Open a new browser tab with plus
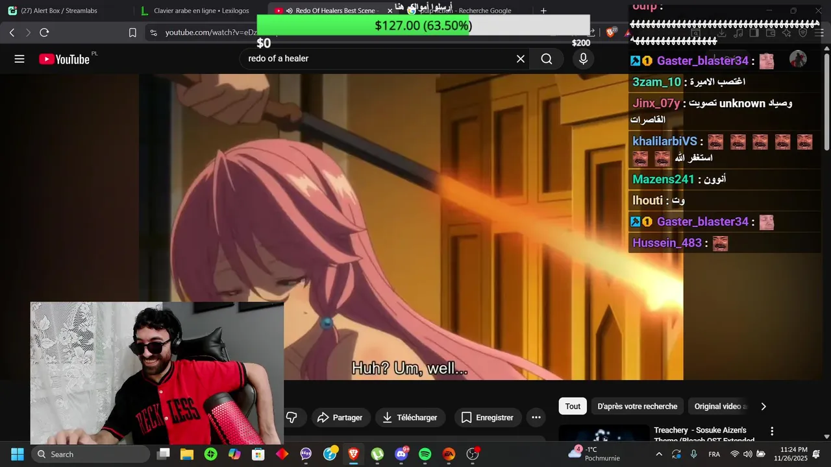The height and width of the screenshot is (467, 831). tap(543, 10)
